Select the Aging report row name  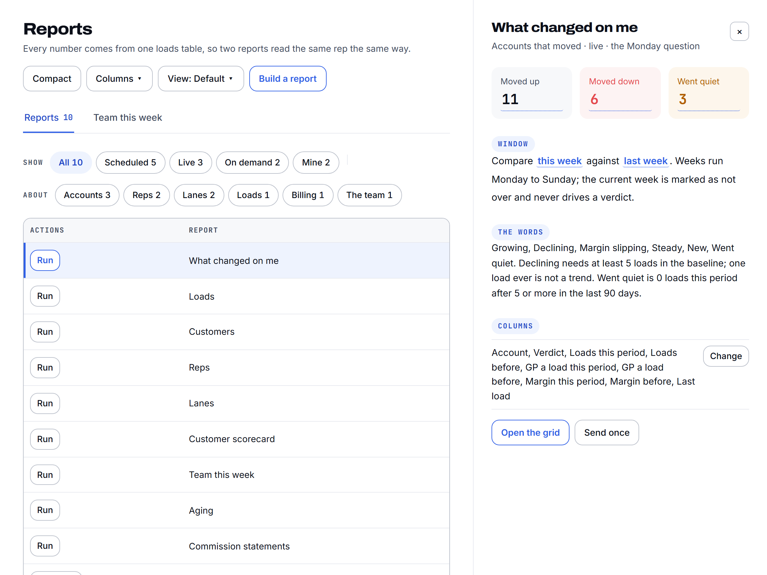tap(201, 510)
